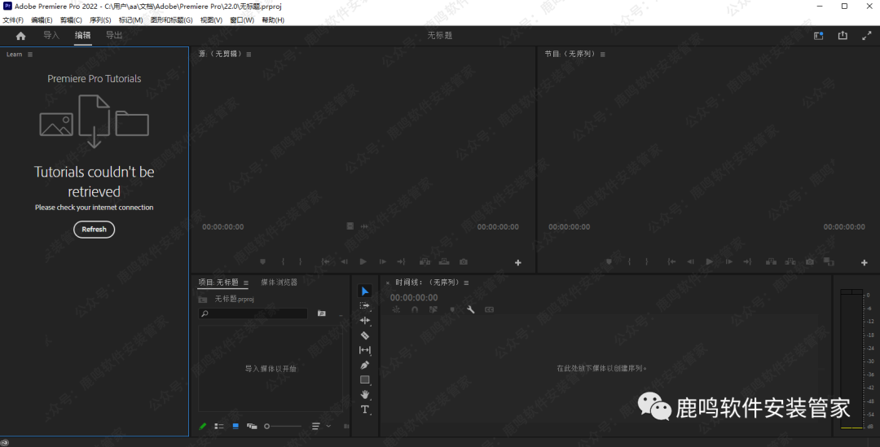The image size is (880, 447).
Task: Select the Rectangle tool
Action: pyautogui.click(x=365, y=379)
